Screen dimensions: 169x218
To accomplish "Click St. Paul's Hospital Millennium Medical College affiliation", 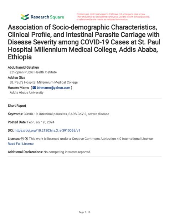I will click(x=43, y=82).
